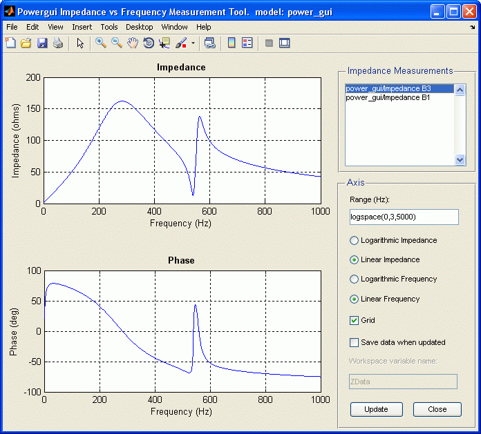This screenshot has width=481, height=434.
Task: Select Logarithmic Frequency radio button
Action: click(354, 279)
